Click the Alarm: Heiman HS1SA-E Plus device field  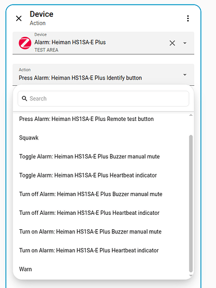click(103, 43)
